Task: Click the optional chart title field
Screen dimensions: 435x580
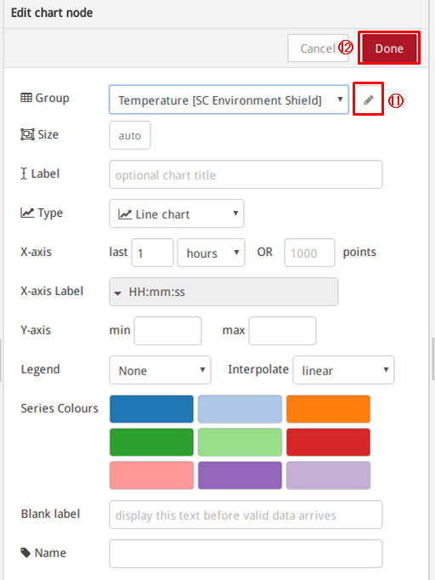Action: click(x=246, y=174)
